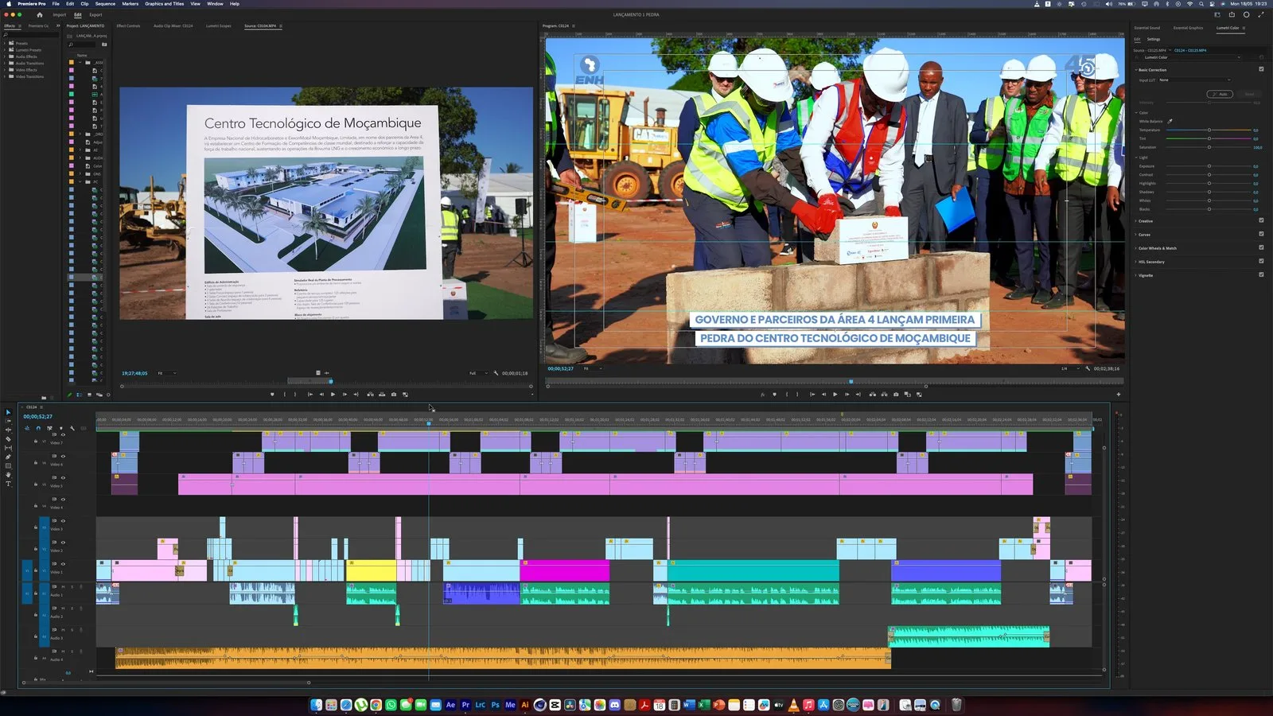Click the timeline timecode 00;00;52;27
Image resolution: width=1273 pixels, height=716 pixels.
pyautogui.click(x=37, y=417)
